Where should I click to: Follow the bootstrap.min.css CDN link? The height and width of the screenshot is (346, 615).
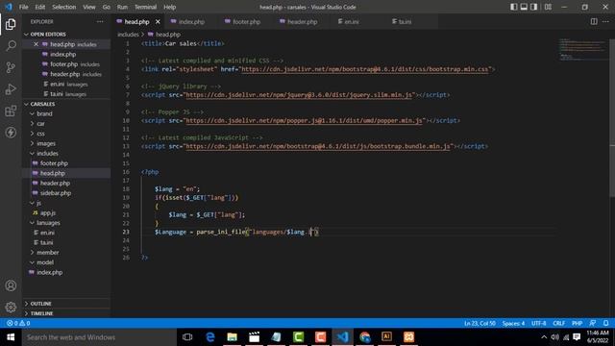[365, 69]
